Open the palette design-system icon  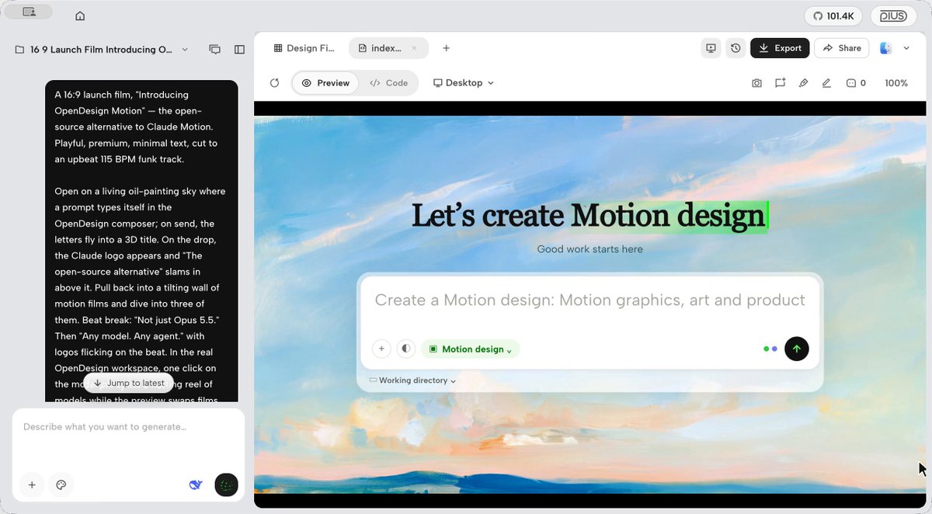[61, 485]
